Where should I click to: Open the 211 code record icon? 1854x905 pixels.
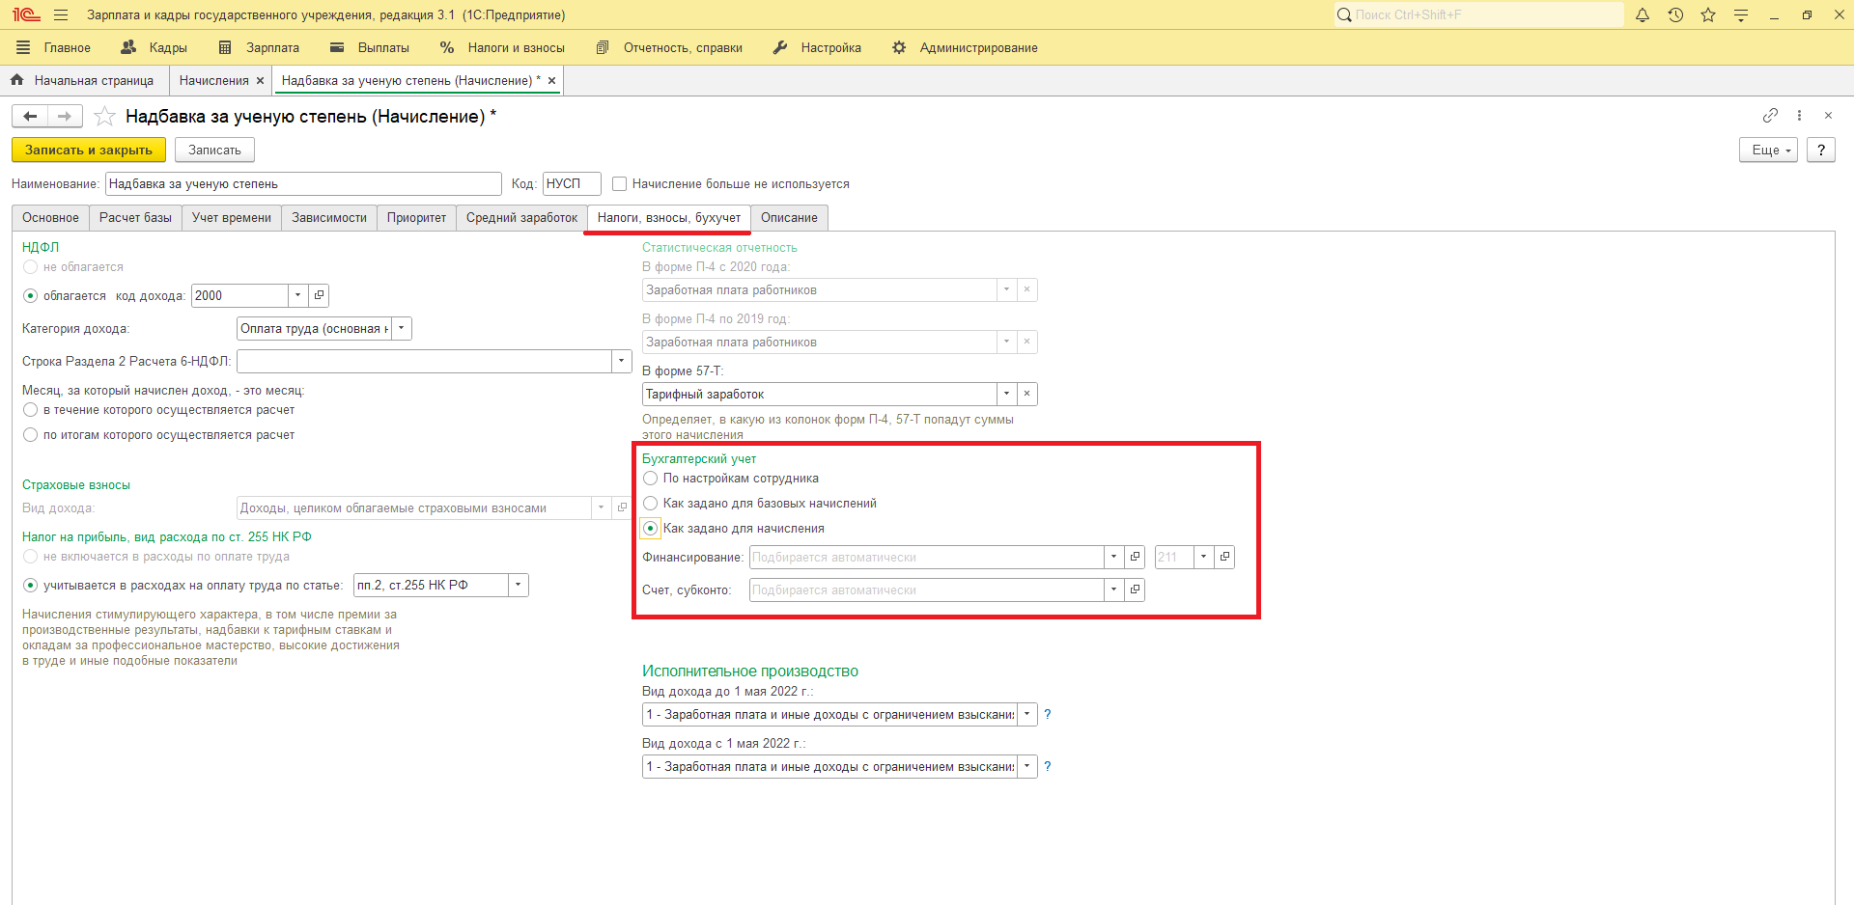pyautogui.click(x=1224, y=557)
